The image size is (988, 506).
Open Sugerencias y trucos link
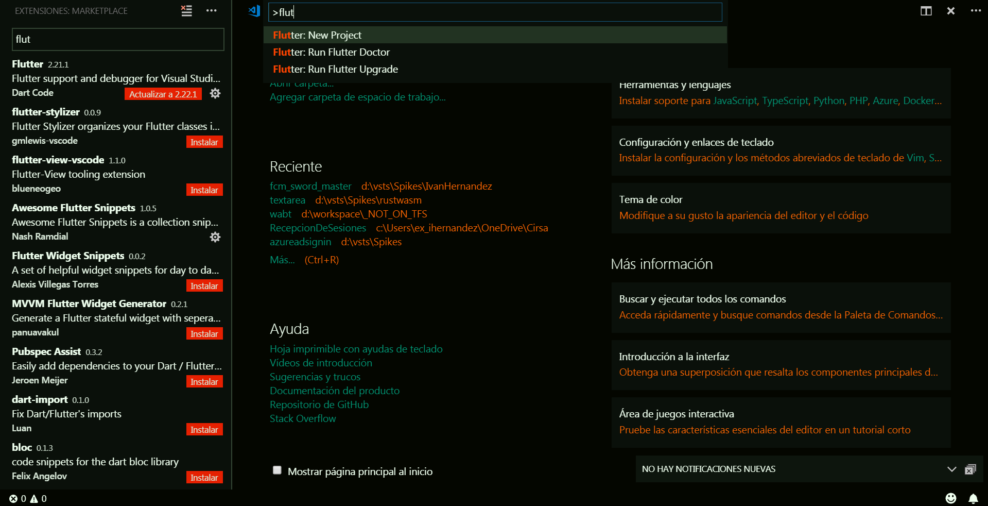(x=315, y=377)
